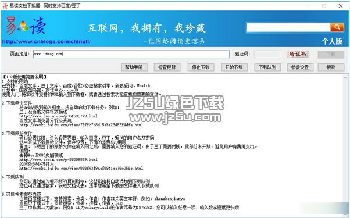Click the wenku 888f63f9aef8941ea76e058c URL text
The image size is (350, 218).
click(x=81, y=168)
